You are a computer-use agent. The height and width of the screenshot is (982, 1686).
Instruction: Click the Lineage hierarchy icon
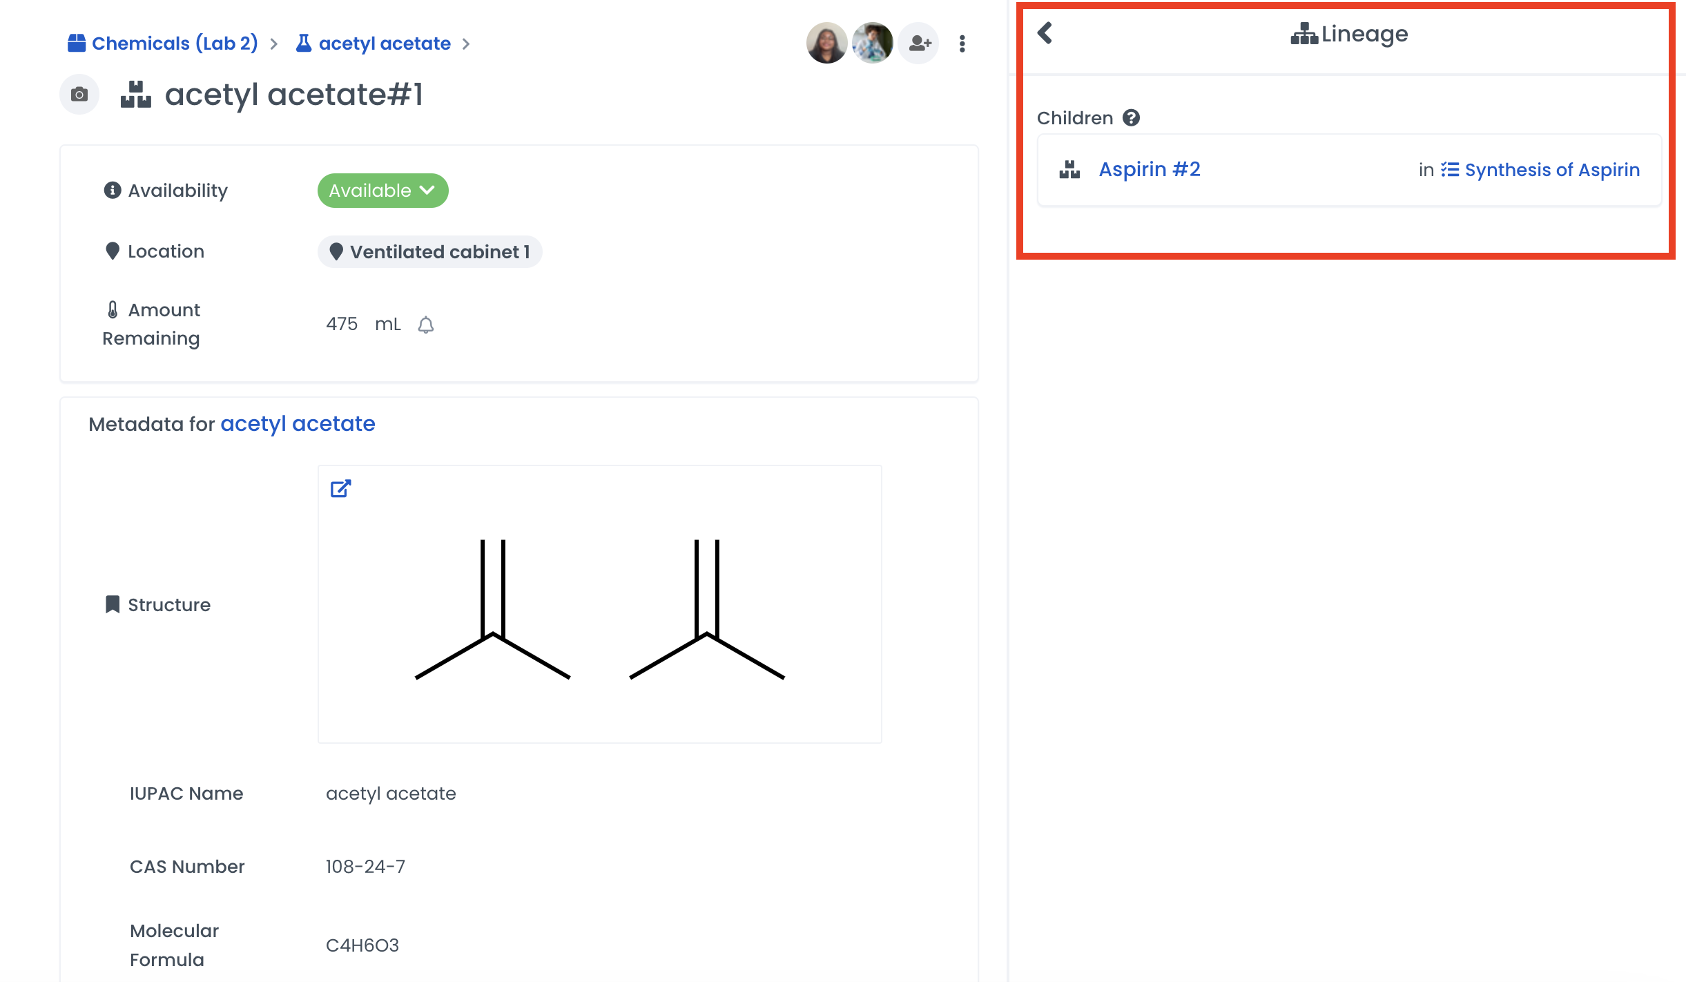click(x=1304, y=34)
